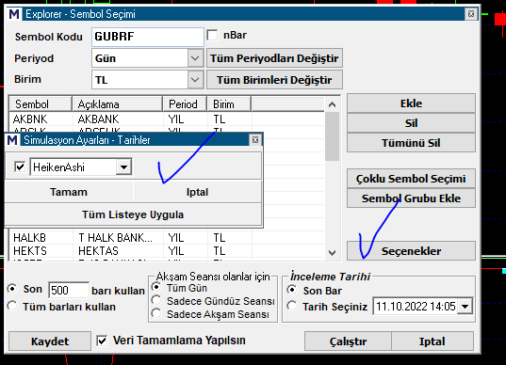This screenshot has width=506, height=365.
Task: Open the date picker dropdown arrow
Action: [465, 306]
